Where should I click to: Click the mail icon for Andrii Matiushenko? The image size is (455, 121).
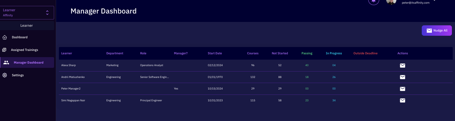402,77
